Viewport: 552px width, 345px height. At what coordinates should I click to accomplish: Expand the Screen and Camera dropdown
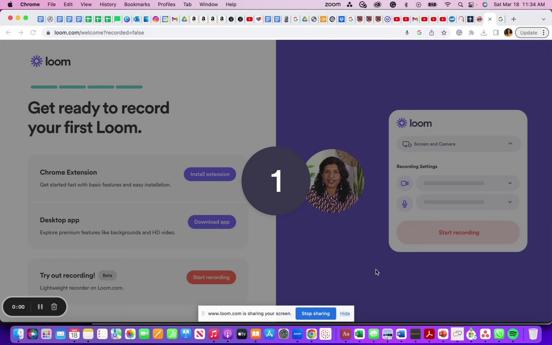[459, 144]
